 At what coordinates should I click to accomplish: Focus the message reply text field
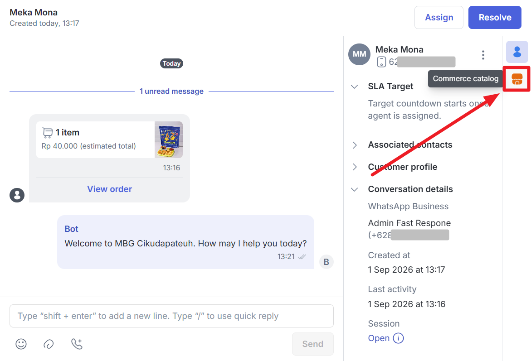tap(171, 316)
